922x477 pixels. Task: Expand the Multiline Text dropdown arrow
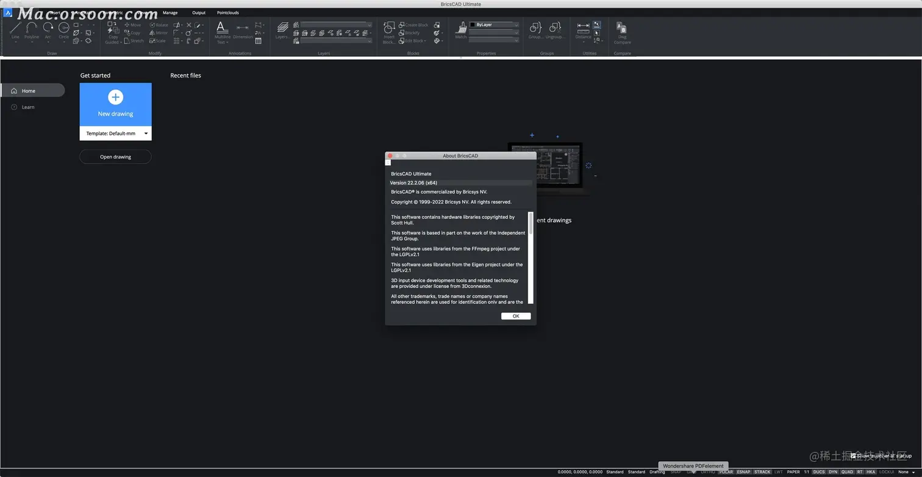(227, 43)
